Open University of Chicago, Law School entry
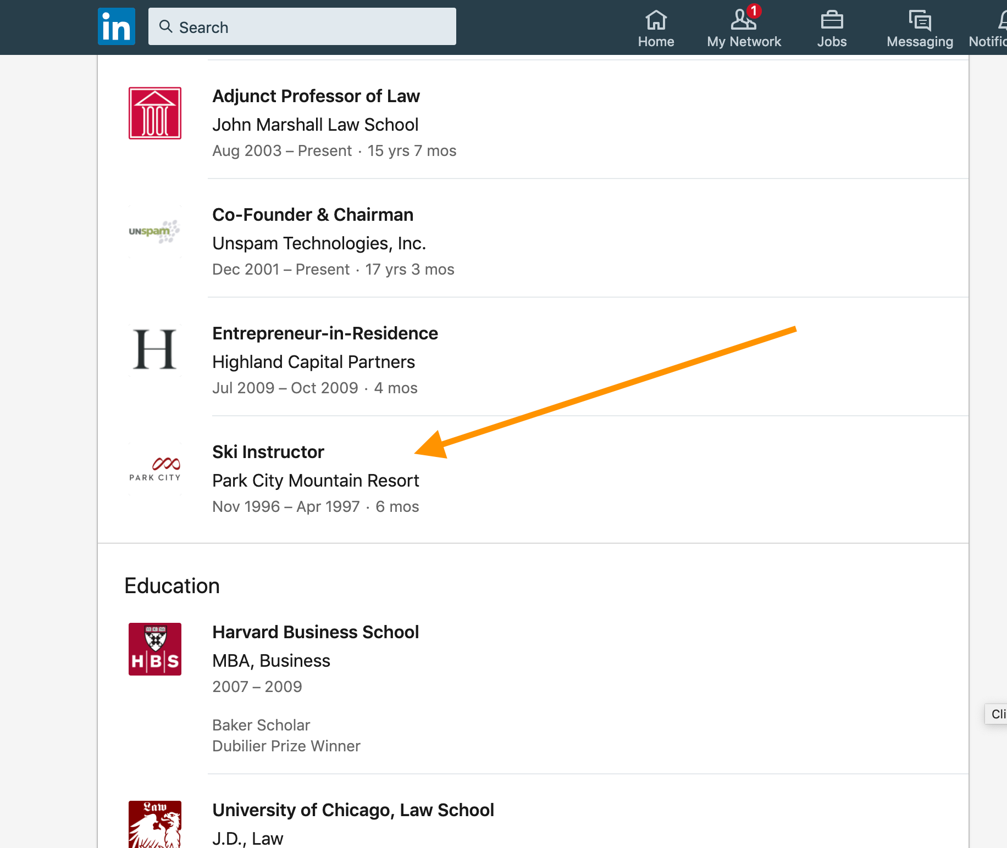1007x848 pixels. pos(353,810)
